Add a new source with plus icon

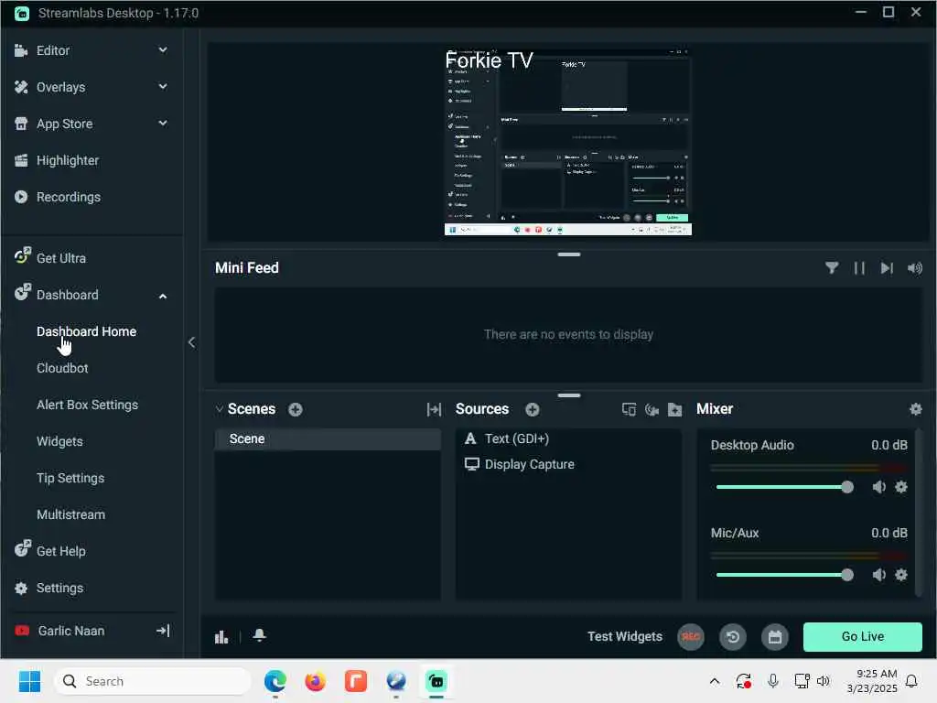(533, 409)
